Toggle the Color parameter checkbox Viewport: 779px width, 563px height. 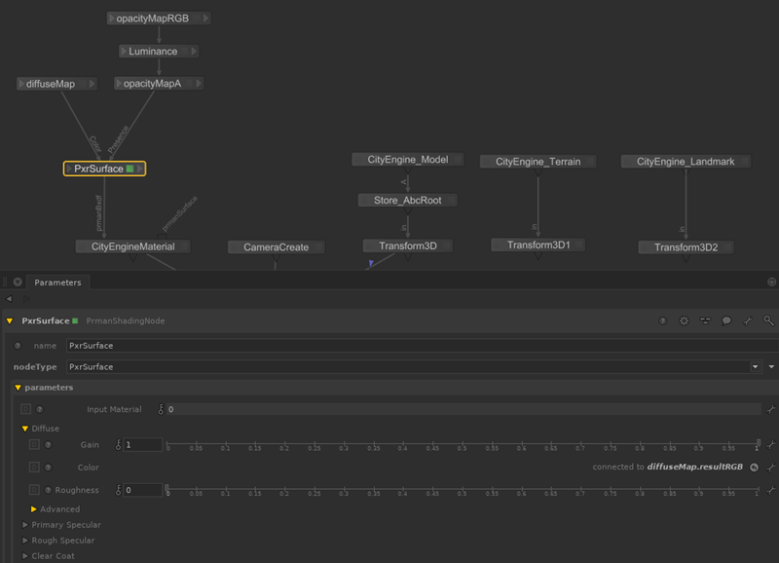34,468
